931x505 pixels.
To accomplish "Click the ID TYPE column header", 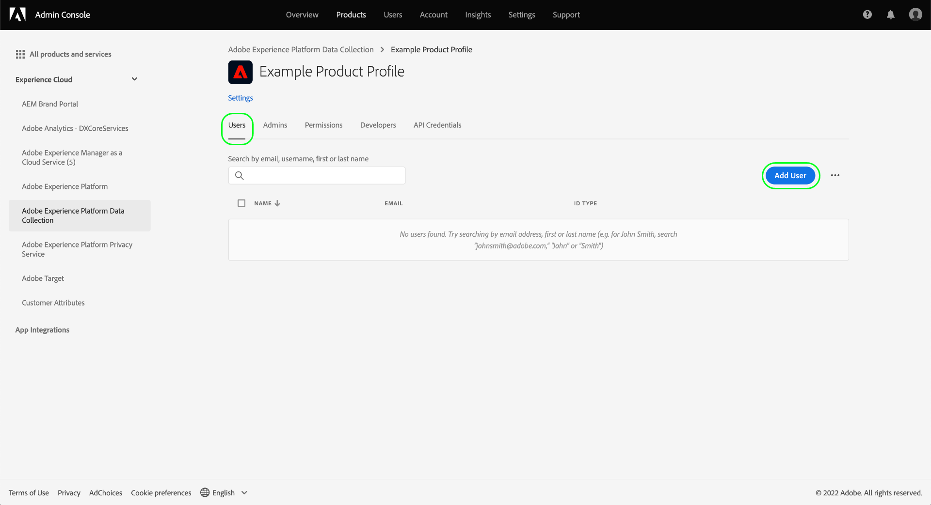I will pos(585,203).
